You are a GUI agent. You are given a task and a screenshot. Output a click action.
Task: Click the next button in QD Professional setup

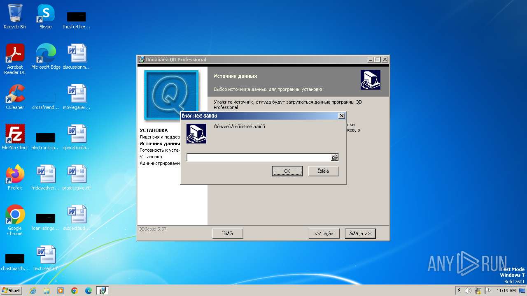360,234
